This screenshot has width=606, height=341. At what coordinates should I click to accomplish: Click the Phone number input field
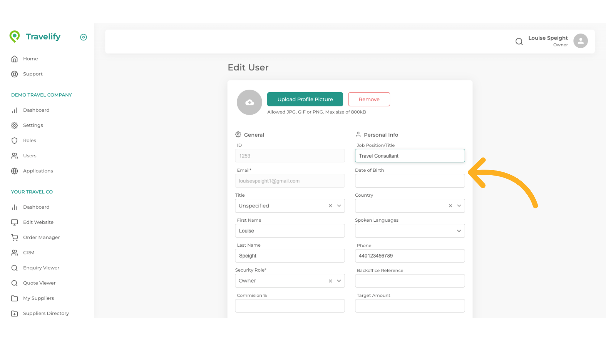(410, 256)
